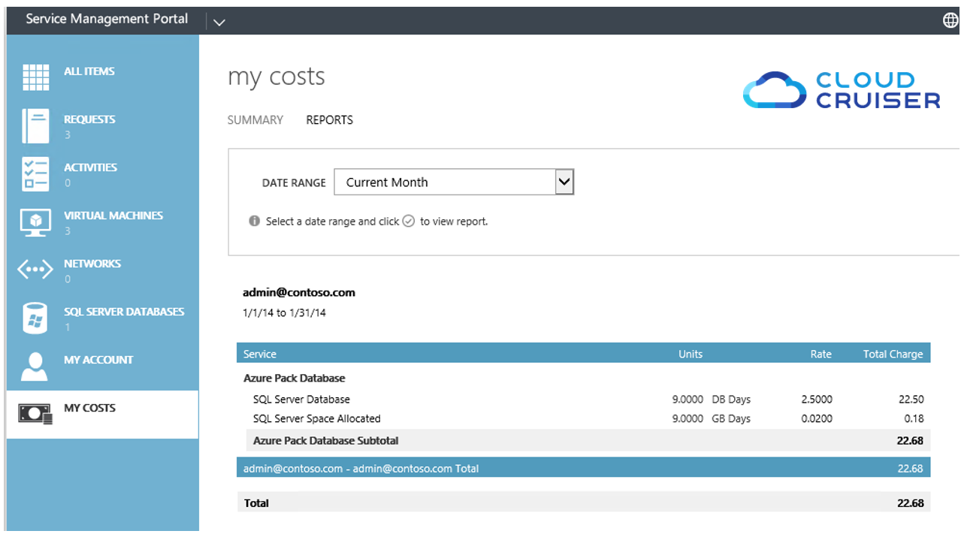Click the DATE RANGE label
Screen dimensions: 964x537
pyautogui.click(x=294, y=183)
